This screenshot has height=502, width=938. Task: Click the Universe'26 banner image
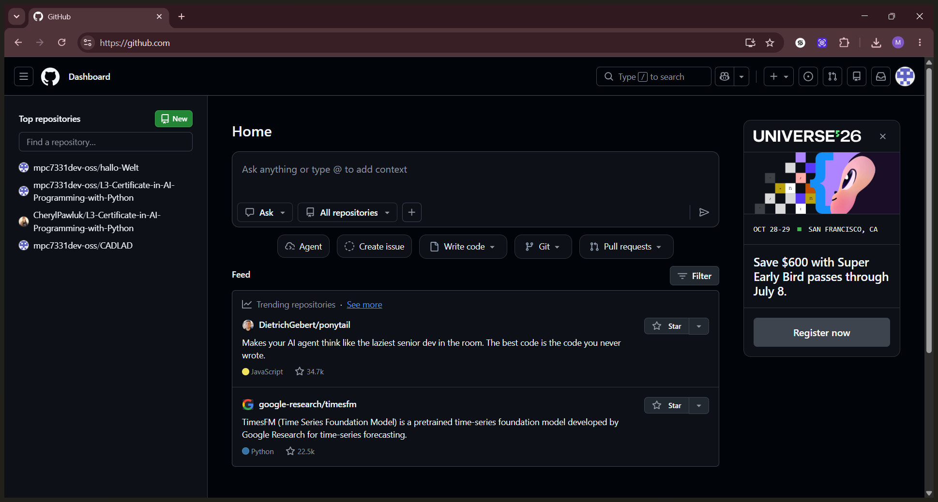[822, 183]
